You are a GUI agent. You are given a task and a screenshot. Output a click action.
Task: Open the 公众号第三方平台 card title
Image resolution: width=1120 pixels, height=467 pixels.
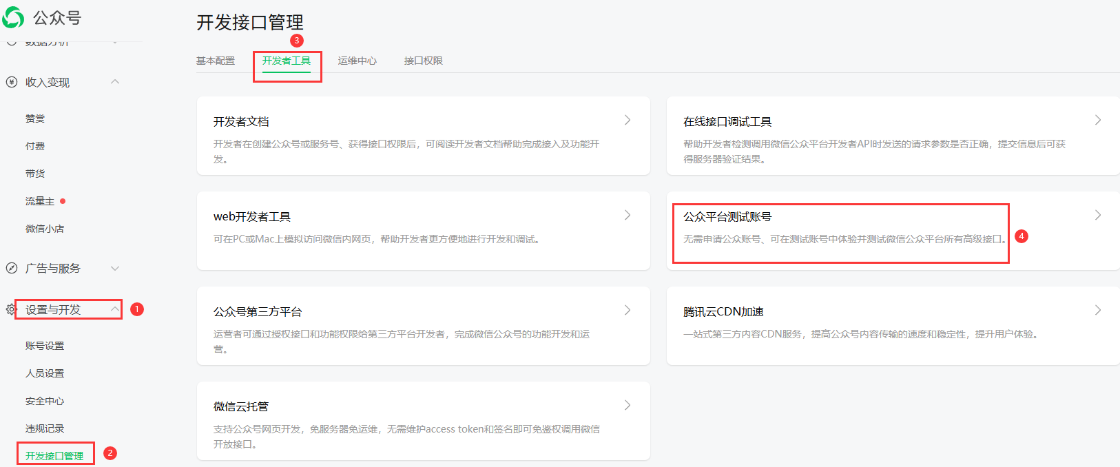[x=258, y=311]
